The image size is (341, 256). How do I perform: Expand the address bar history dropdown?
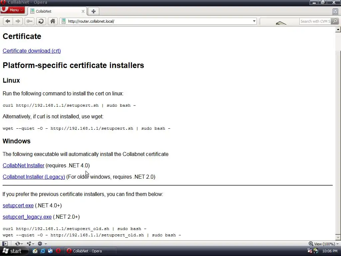point(254,21)
